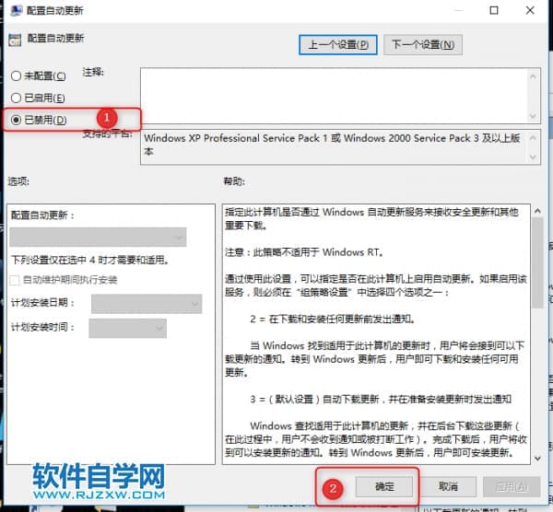The height and width of the screenshot is (512, 553).
Task: Select the 已禁用 radio option
Action: click(x=15, y=120)
